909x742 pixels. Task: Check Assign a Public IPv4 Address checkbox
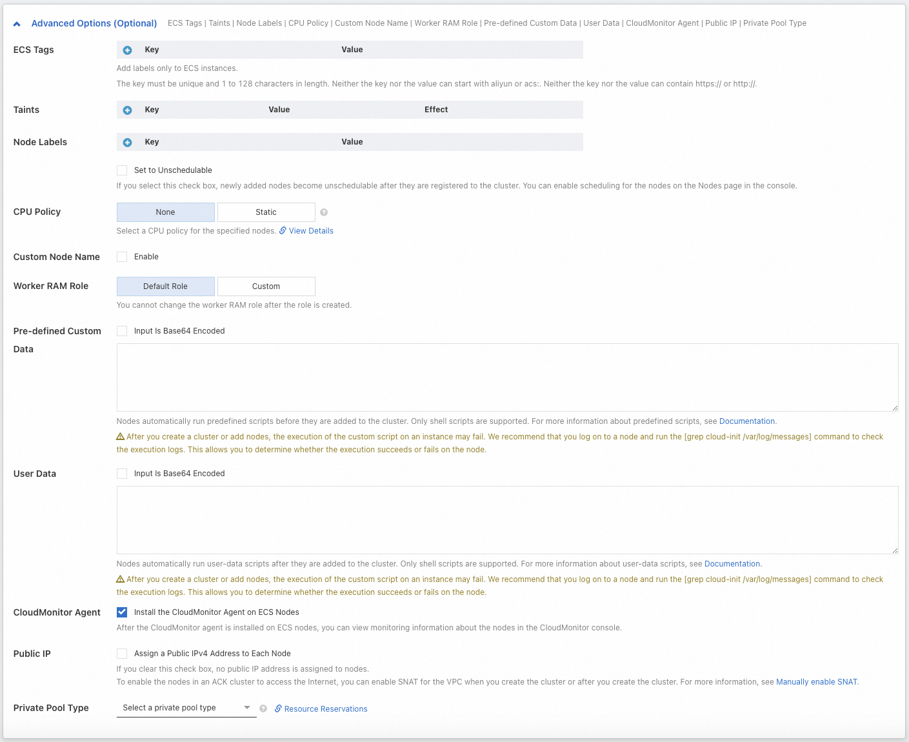[122, 654]
